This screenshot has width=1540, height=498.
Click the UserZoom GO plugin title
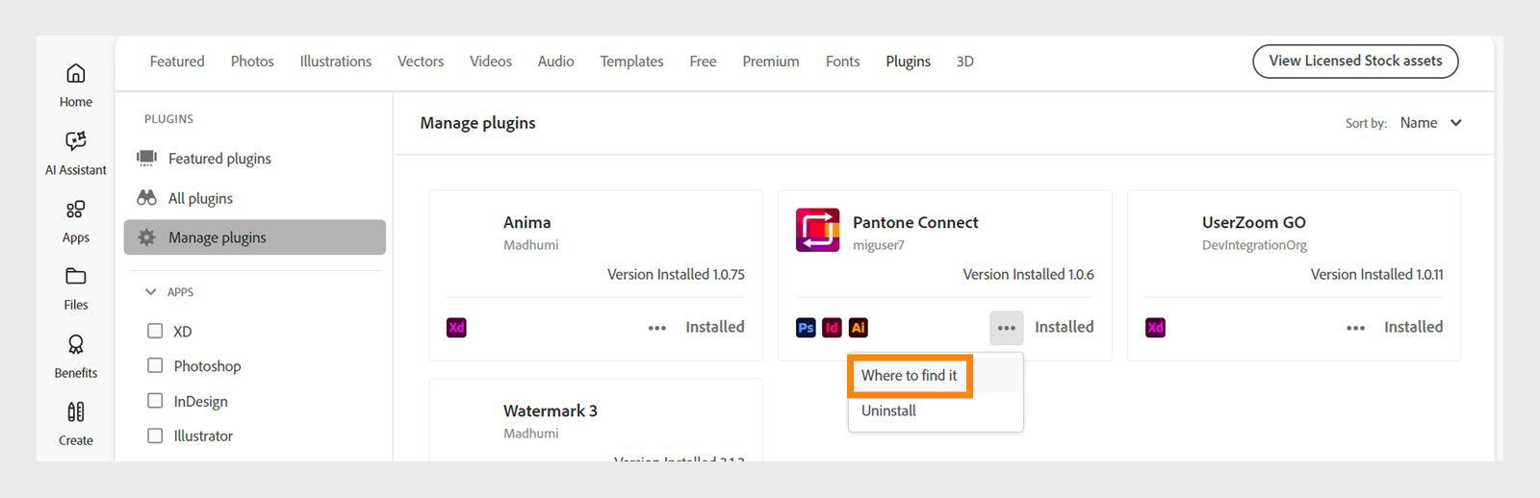(x=1254, y=222)
